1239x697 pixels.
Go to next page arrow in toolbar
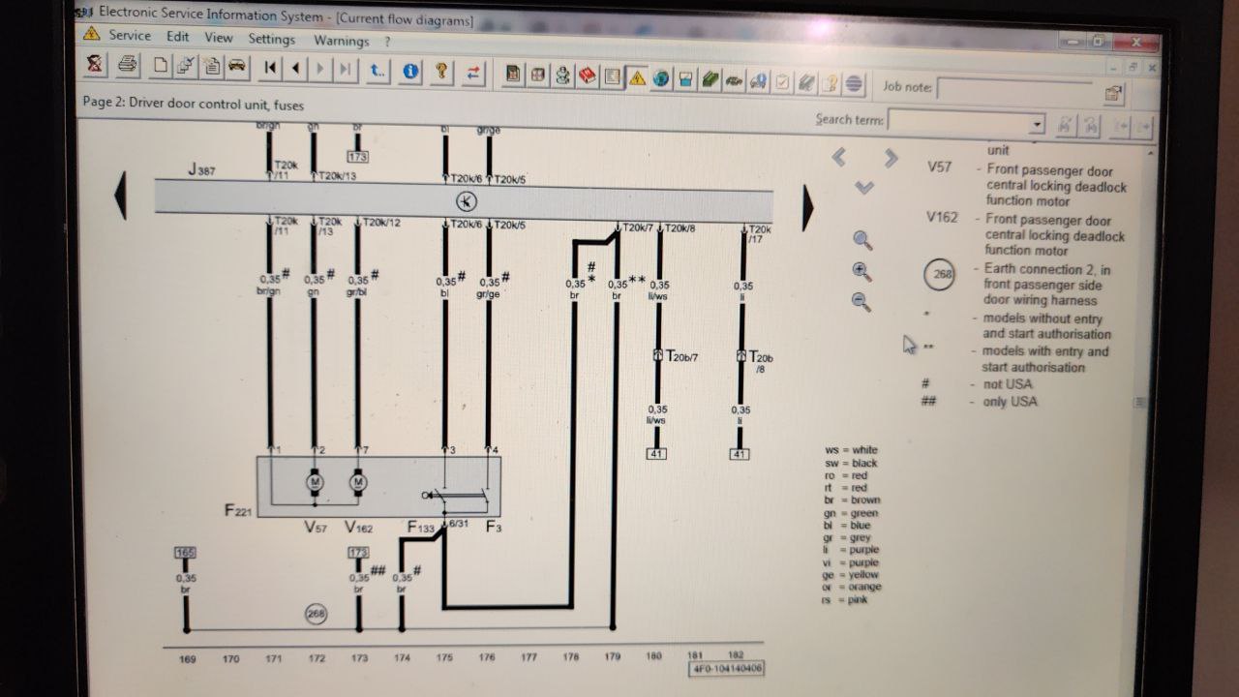tap(320, 69)
